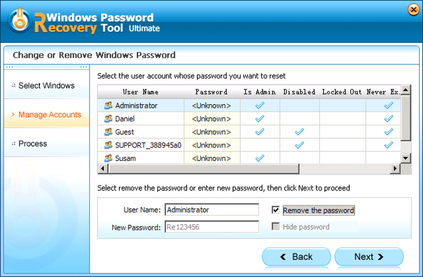The image size is (423, 277).
Task: Switch to the Process step
Action: (33, 144)
